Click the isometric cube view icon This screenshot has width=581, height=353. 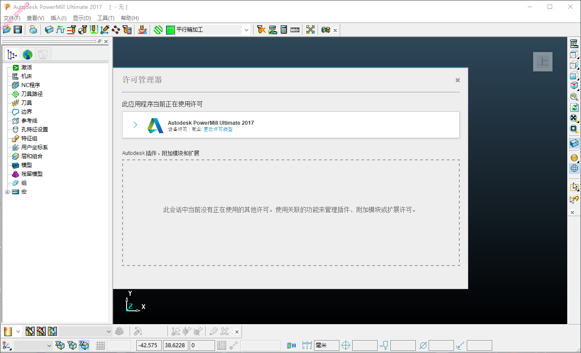pyautogui.click(x=574, y=86)
